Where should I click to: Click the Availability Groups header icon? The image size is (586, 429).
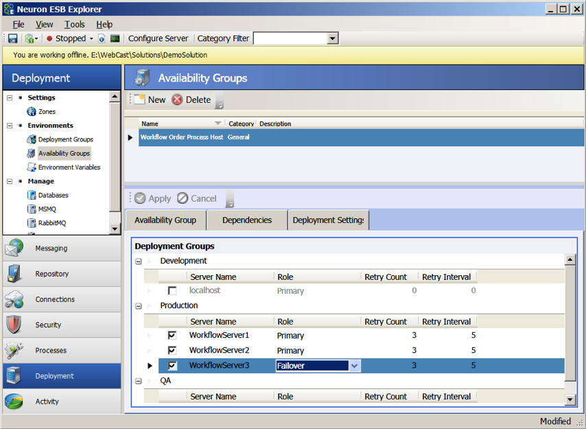coord(142,78)
